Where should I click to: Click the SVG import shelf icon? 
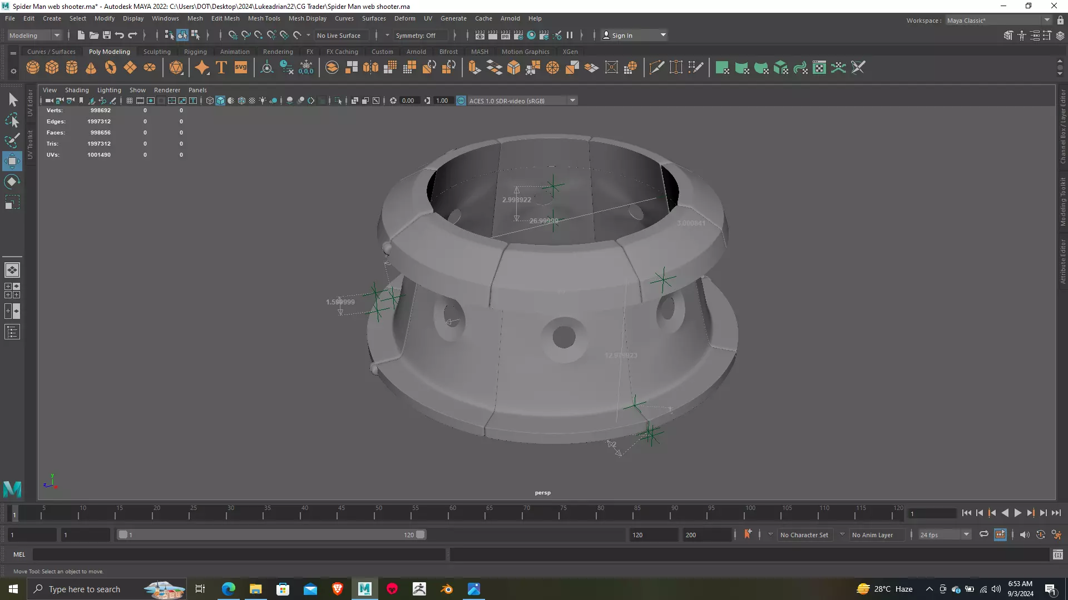click(241, 68)
